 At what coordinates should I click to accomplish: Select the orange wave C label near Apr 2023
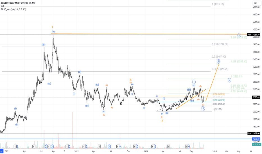pos(162,117)
